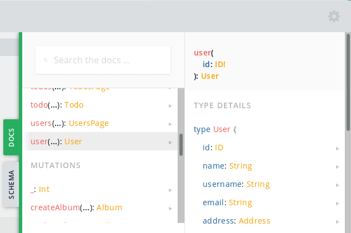The height and width of the screenshot is (233, 351).
Task: Open the Address type link
Action: point(254,221)
